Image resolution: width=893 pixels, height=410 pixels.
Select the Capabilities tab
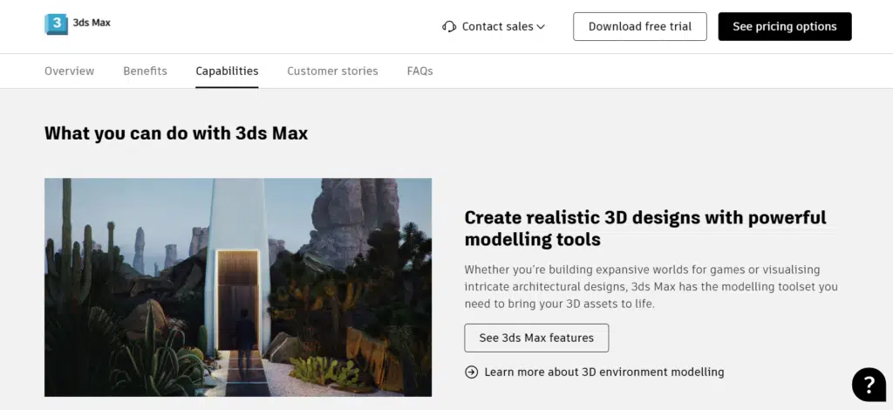[227, 72]
